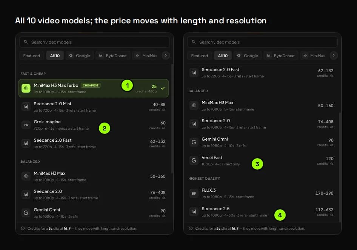Click the "FAST & CHEAP" section heading
This screenshot has width=357, height=250.
click(x=33, y=74)
